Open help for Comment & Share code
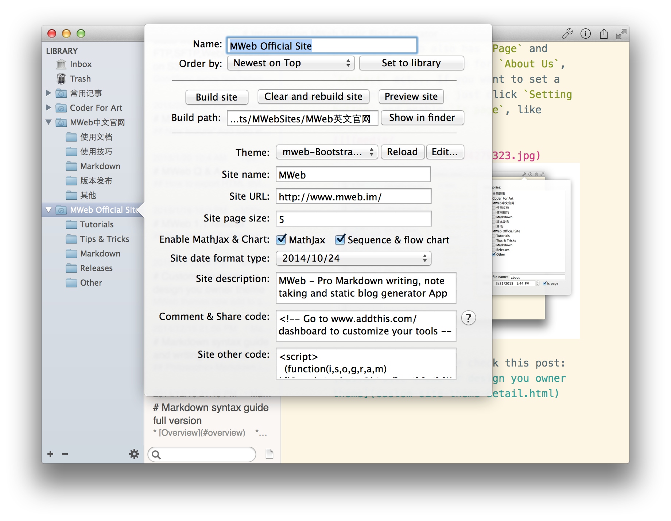This screenshot has width=671, height=521. click(468, 318)
